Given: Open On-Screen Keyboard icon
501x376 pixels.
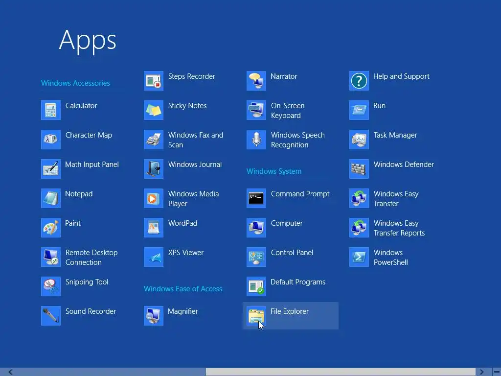Looking at the screenshot, I should (256, 110).
